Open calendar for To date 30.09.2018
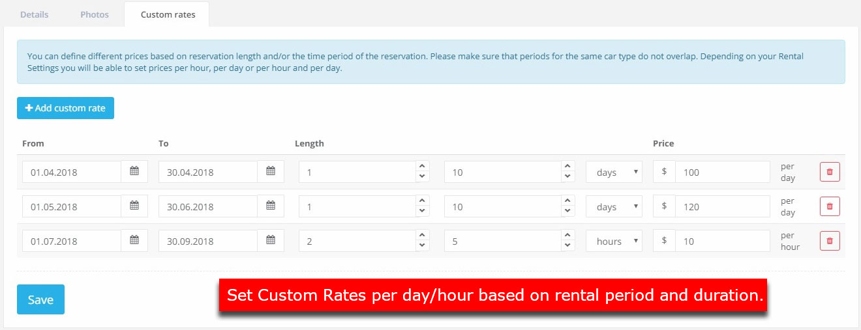 pyautogui.click(x=271, y=241)
